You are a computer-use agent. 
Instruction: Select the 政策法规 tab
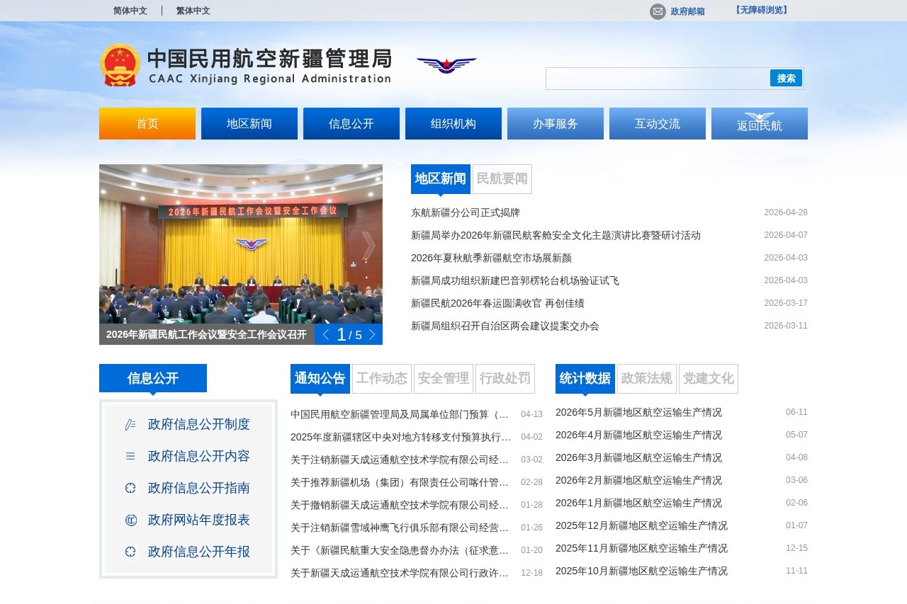pyautogui.click(x=647, y=378)
